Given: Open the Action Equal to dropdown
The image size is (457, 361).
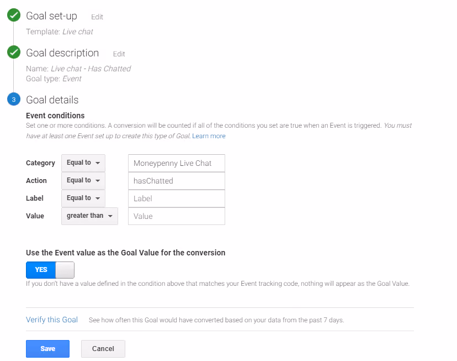Looking at the screenshot, I should pyautogui.click(x=83, y=181).
